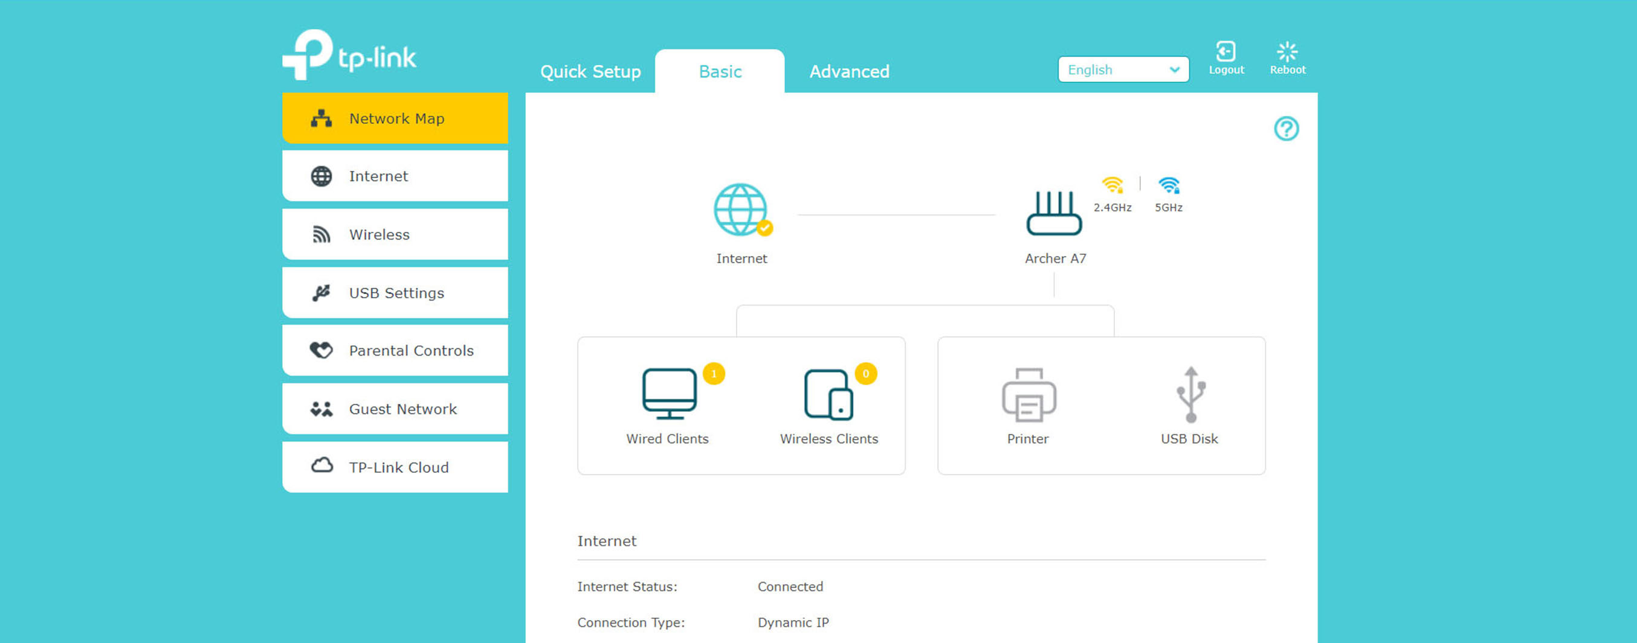Open Guest Network in sidebar

[395, 409]
